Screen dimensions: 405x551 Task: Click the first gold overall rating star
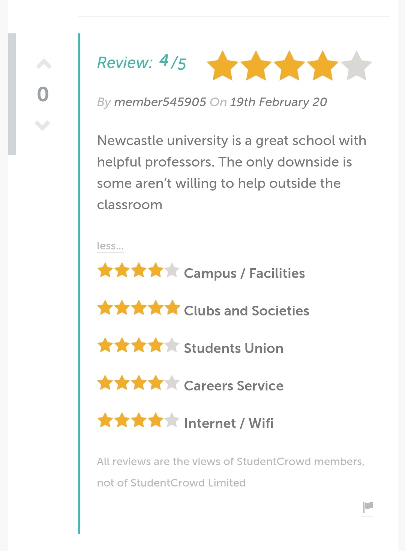[223, 66]
